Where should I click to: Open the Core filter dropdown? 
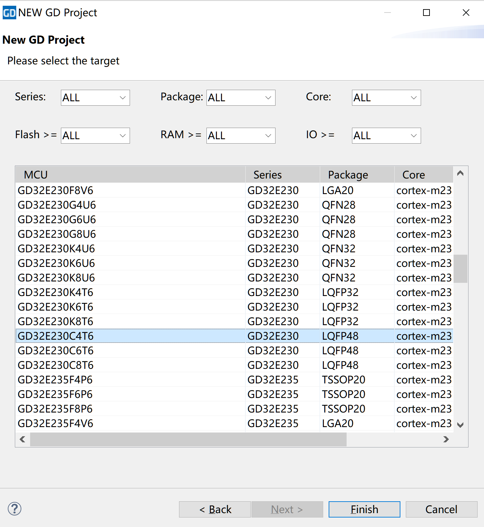[x=386, y=98]
